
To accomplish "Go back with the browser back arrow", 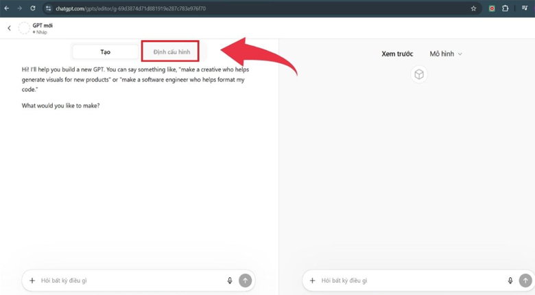I will point(7,8).
